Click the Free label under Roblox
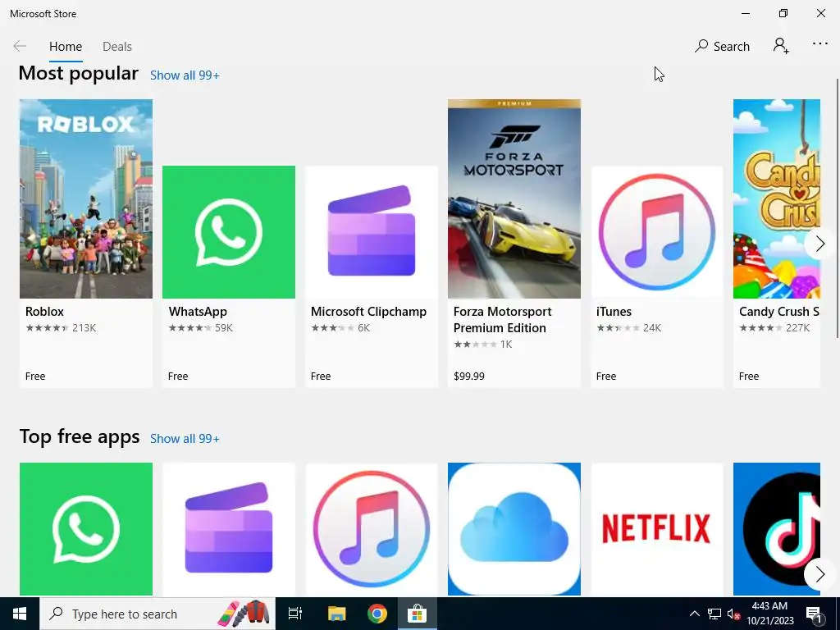840x630 pixels. tap(35, 377)
